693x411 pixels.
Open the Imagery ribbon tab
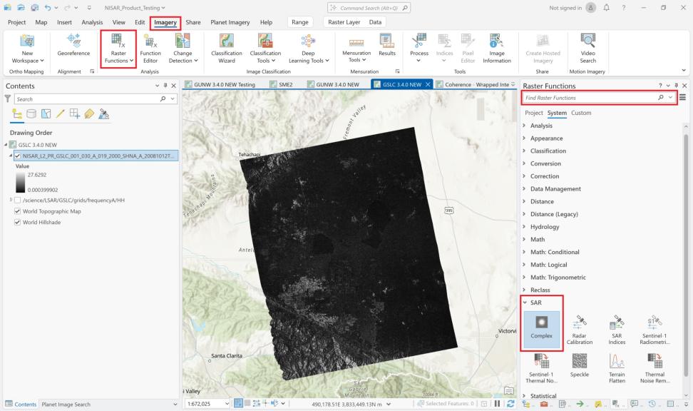(165, 22)
